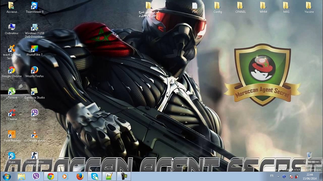Launch TeamViewer 9 from the desktop
The image size is (323, 181).
pos(35,8)
